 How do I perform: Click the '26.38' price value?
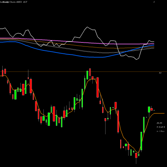click(x=159, y=123)
